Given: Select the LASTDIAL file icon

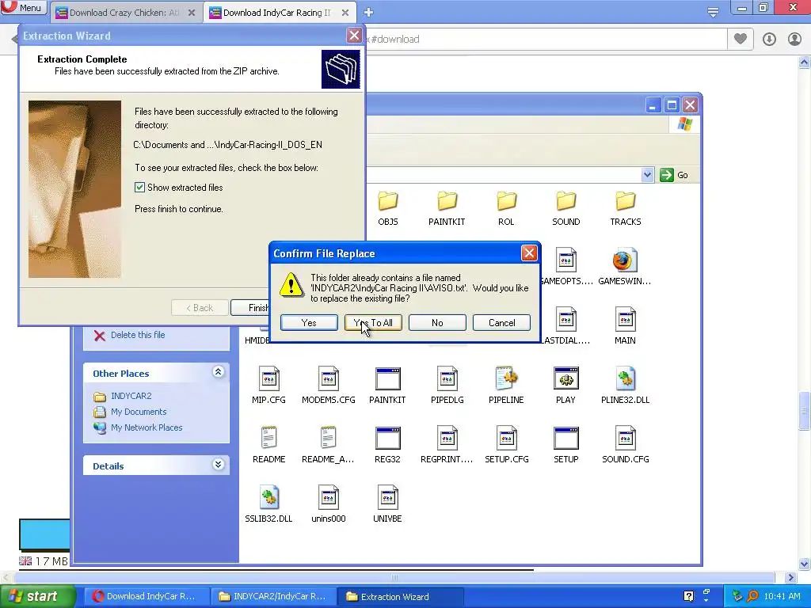Looking at the screenshot, I should click(x=565, y=320).
